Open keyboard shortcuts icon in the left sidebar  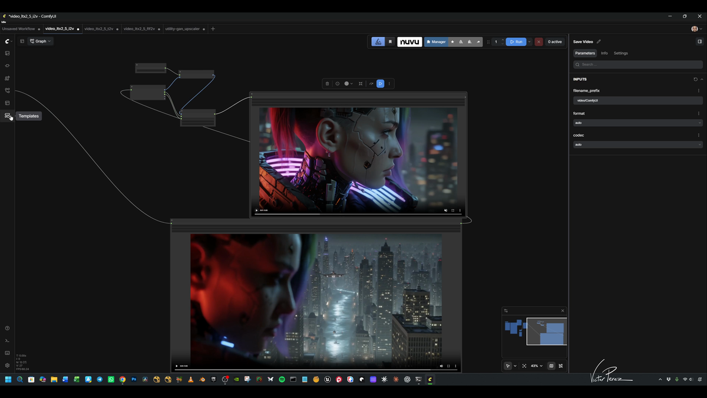(7, 353)
